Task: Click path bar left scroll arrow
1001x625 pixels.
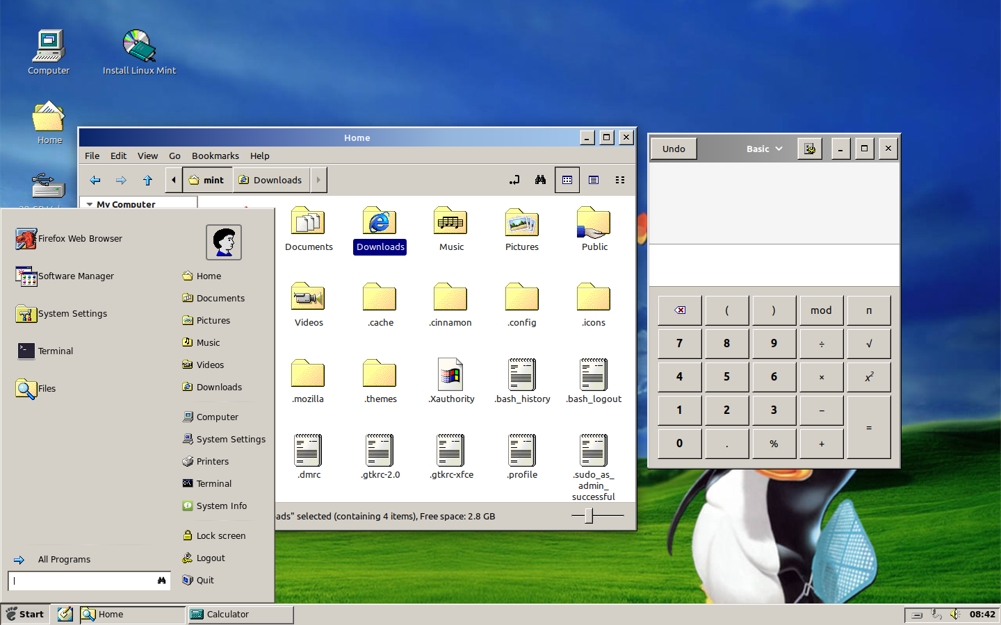Action: pyautogui.click(x=174, y=180)
